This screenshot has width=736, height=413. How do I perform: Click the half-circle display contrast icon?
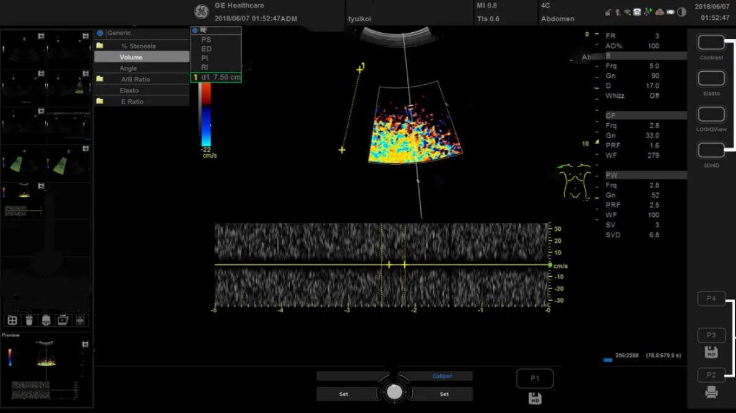pos(682,12)
